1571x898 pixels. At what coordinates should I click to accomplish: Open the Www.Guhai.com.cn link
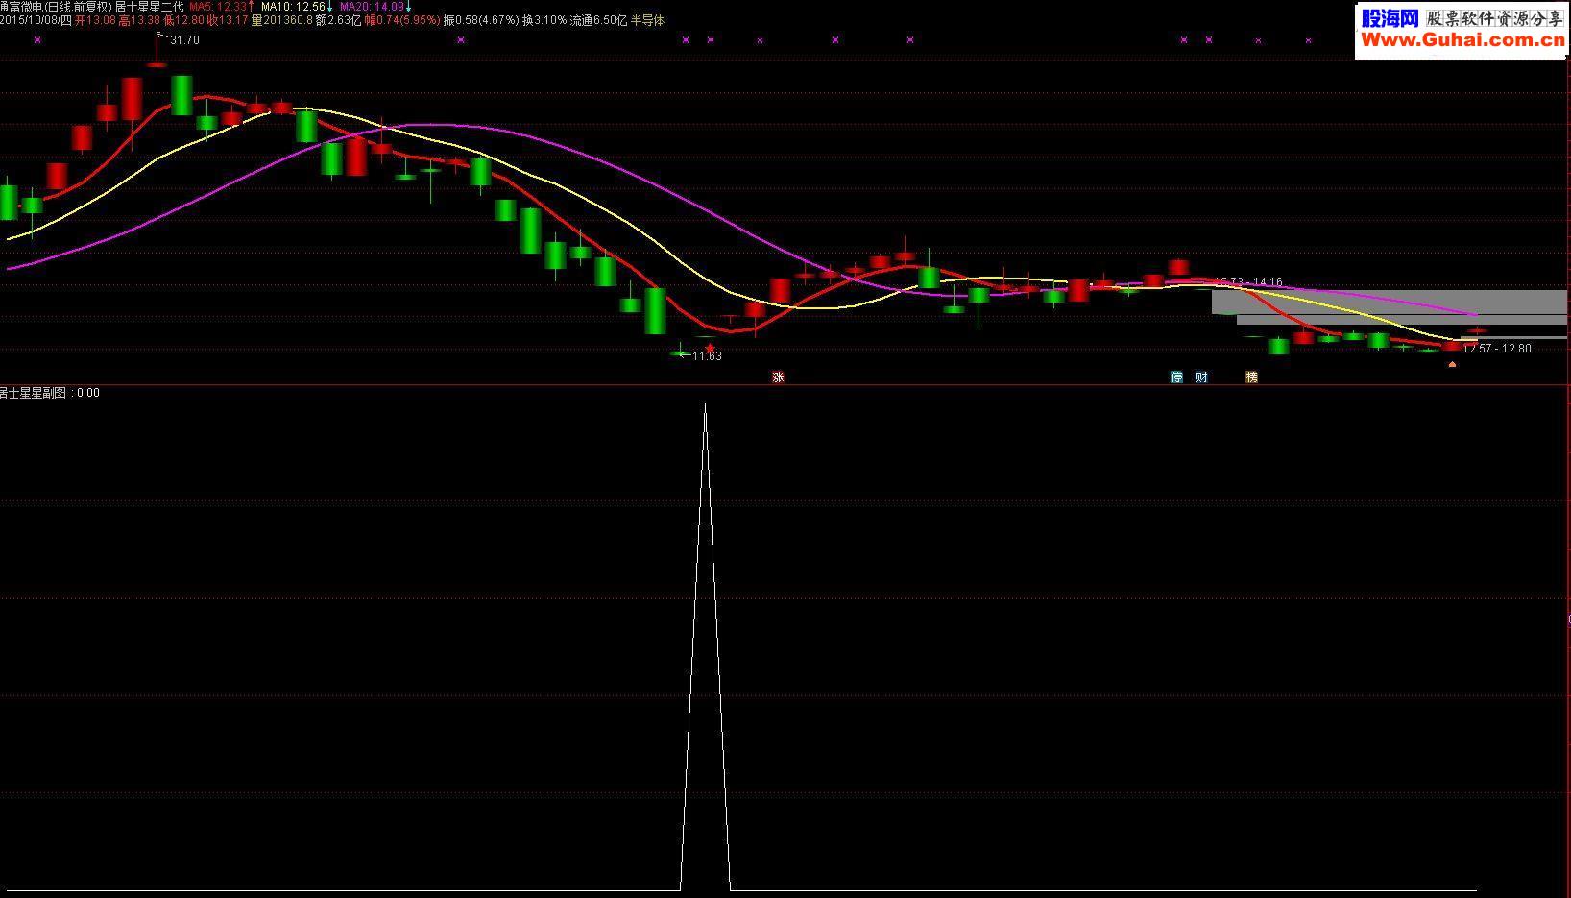pos(1462,40)
